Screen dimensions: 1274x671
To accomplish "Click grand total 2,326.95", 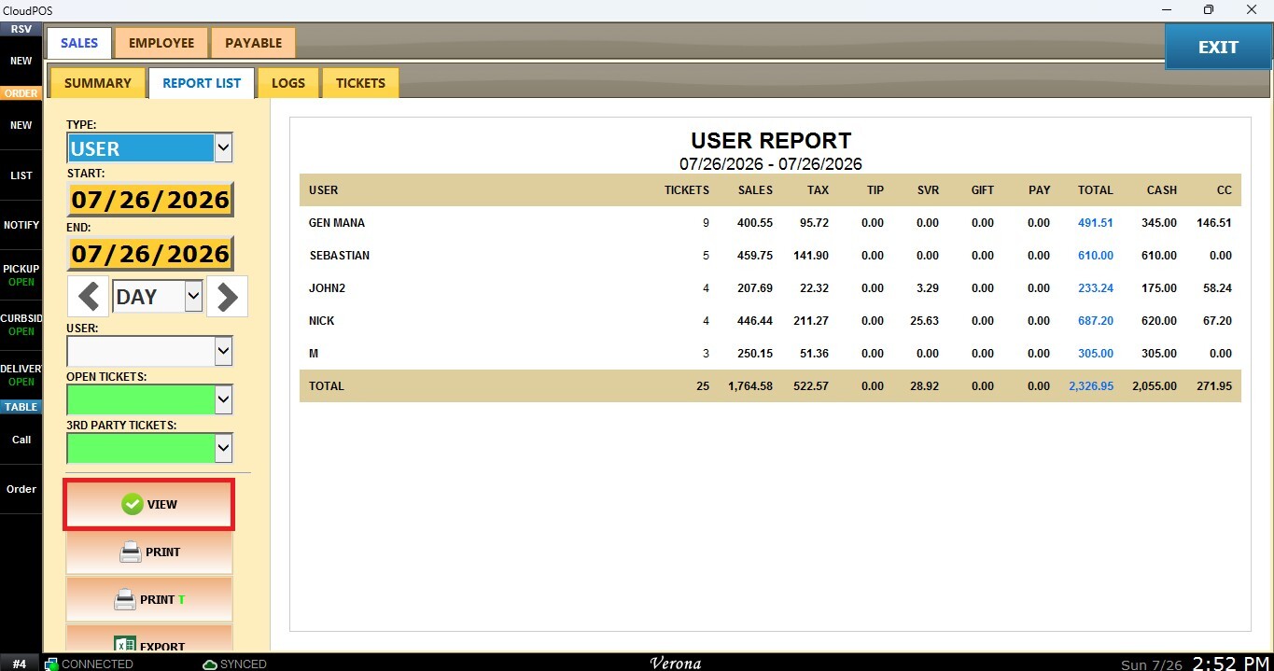I will point(1091,386).
